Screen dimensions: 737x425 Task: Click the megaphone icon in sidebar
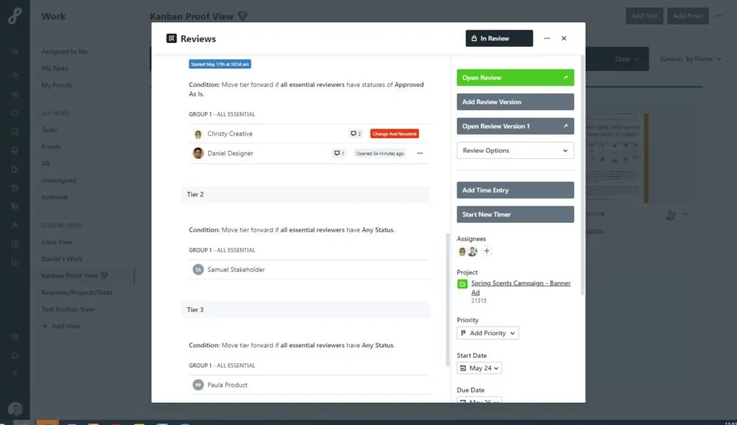(15, 94)
